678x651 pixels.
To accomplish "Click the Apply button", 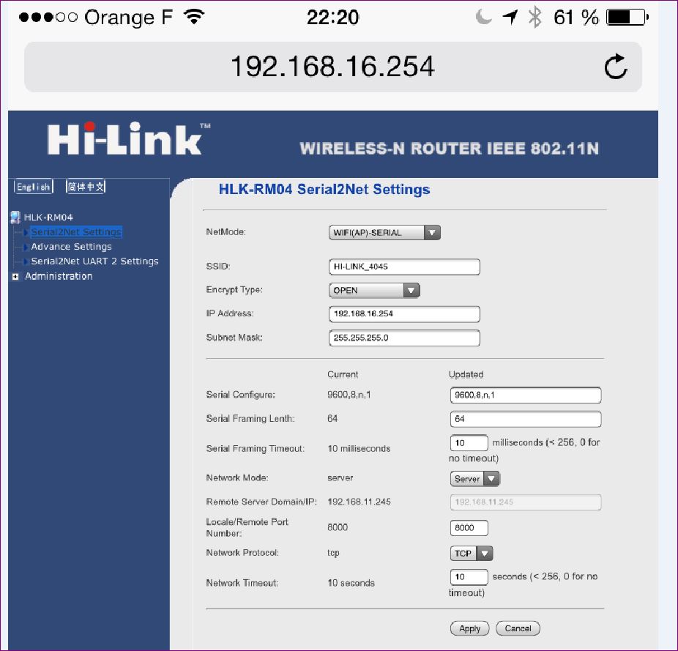I will tap(469, 628).
